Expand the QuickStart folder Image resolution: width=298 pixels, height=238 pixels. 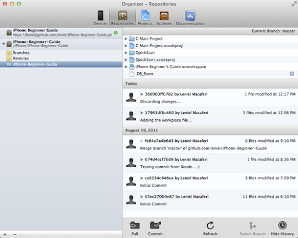tap(126, 53)
